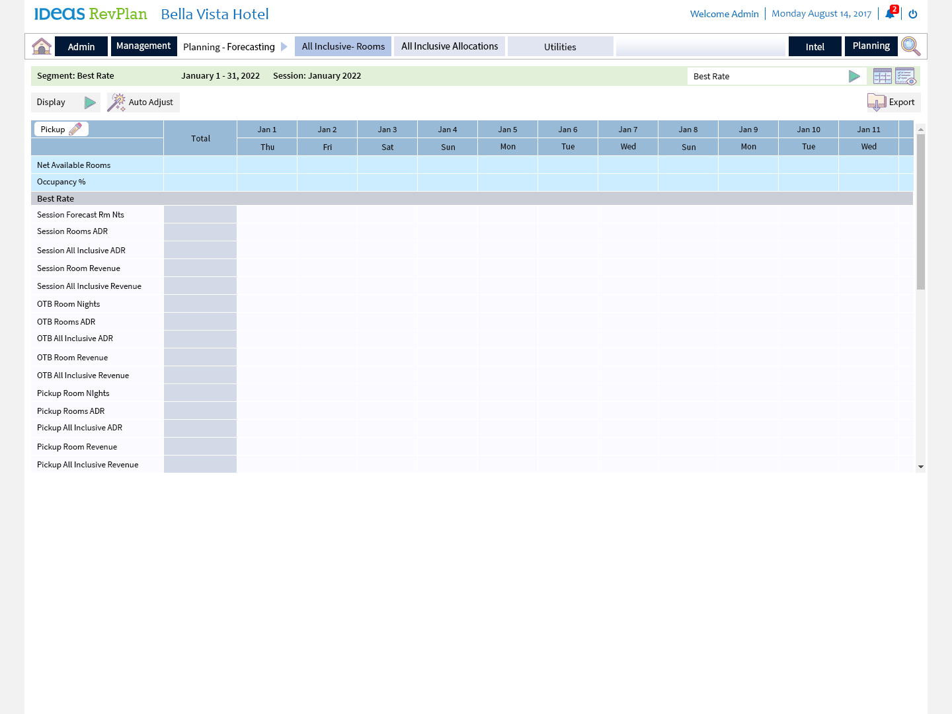Edit Pickup with the pencil icon
Viewport: 952px width, 714px height.
75,130
